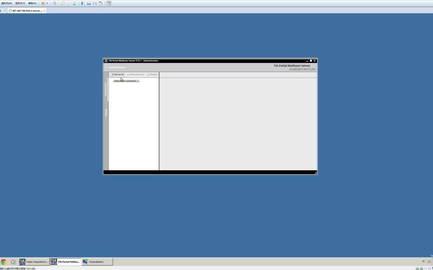Click the take snapshot clock icon
The width and height of the screenshot is (433, 270).
[x=63, y=3]
